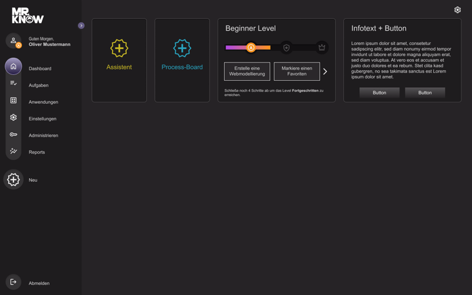Open the user profile avatar icon

[13, 41]
